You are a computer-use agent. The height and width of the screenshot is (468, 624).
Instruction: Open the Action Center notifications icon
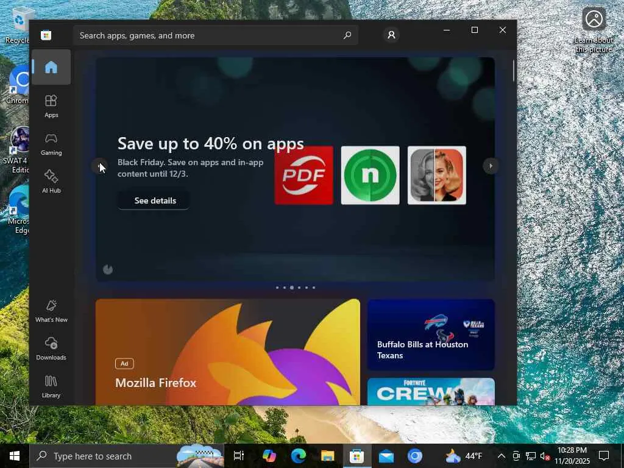(604, 456)
